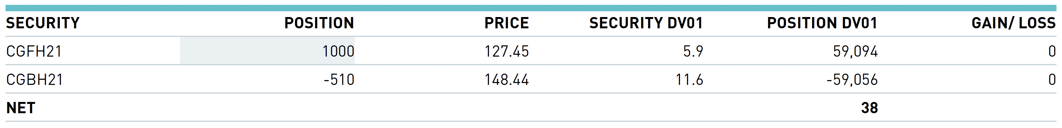
Task: Click the NET row label
Action: [x=21, y=107]
